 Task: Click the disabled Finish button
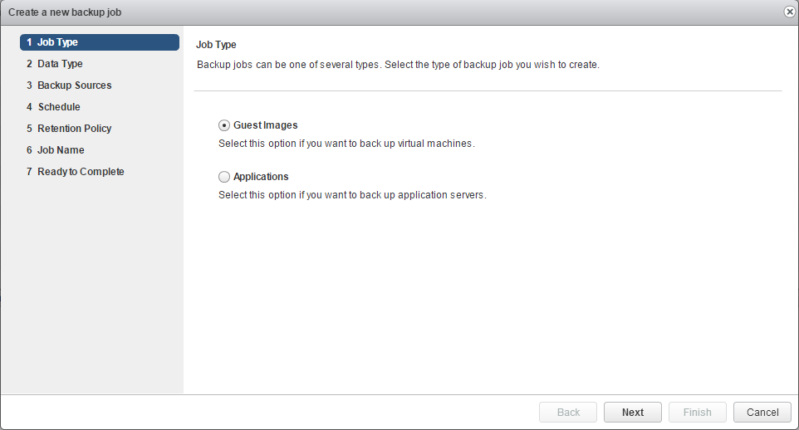(x=698, y=413)
